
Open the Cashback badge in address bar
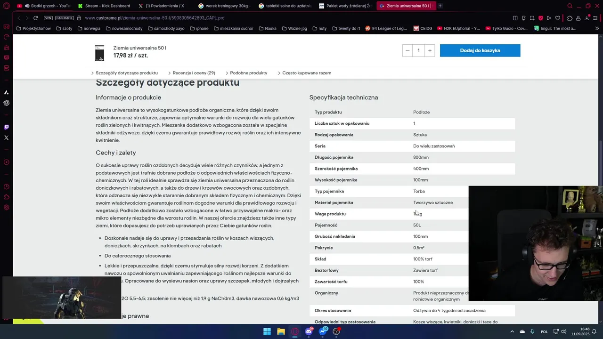tap(65, 18)
